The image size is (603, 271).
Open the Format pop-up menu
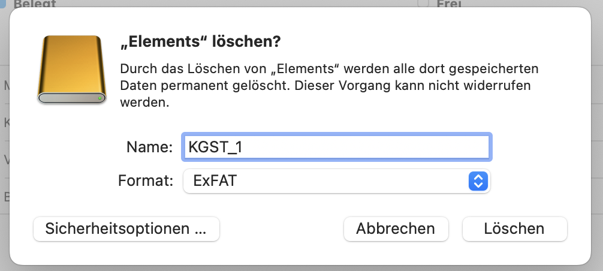[336, 180]
